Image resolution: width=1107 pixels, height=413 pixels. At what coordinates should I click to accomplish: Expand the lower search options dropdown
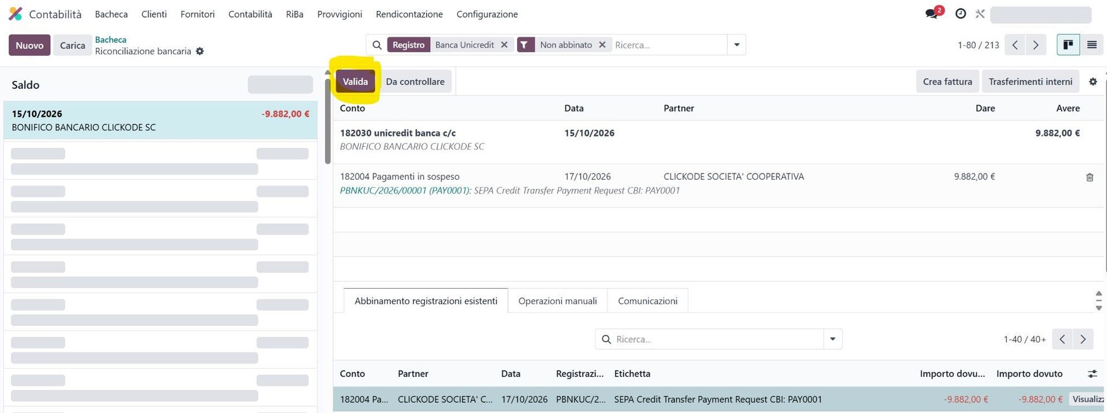833,339
